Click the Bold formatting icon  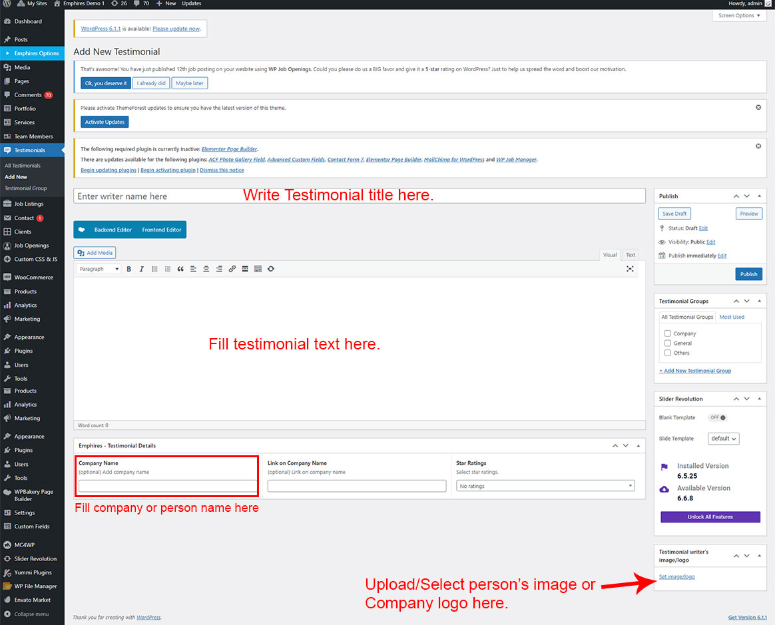point(129,269)
